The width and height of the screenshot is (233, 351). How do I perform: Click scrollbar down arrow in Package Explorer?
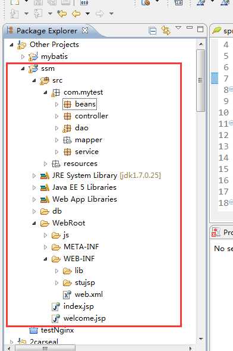coord(201,339)
